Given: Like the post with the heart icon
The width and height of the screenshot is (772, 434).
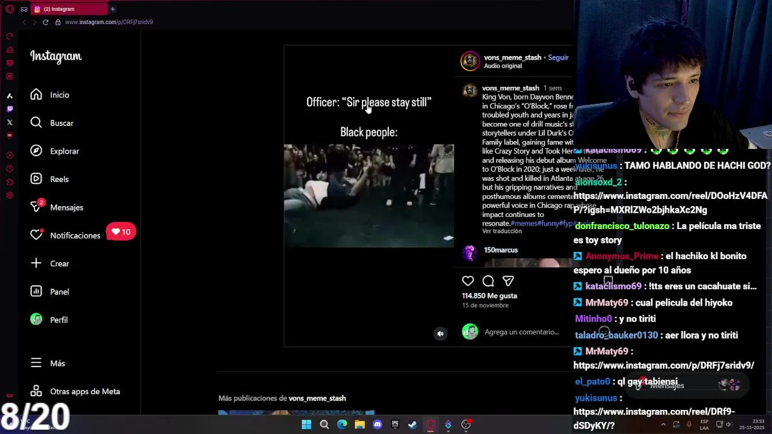Looking at the screenshot, I should click(x=468, y=281).
